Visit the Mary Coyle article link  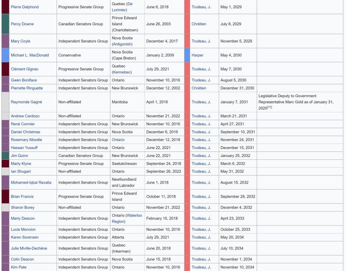pos(20,41)
